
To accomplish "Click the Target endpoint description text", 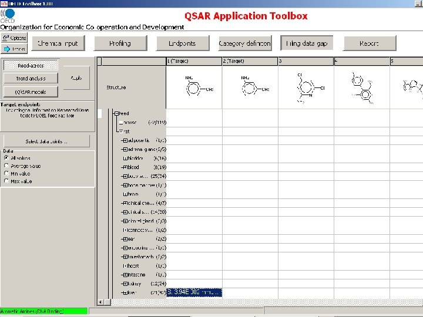I will point(47,113).
